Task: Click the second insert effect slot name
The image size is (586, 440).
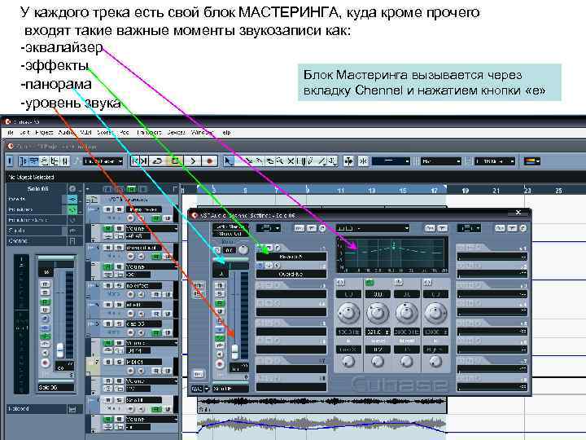Action: (x=291, y=275)
